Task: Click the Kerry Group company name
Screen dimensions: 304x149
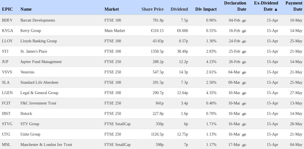Action: (31, 31)
